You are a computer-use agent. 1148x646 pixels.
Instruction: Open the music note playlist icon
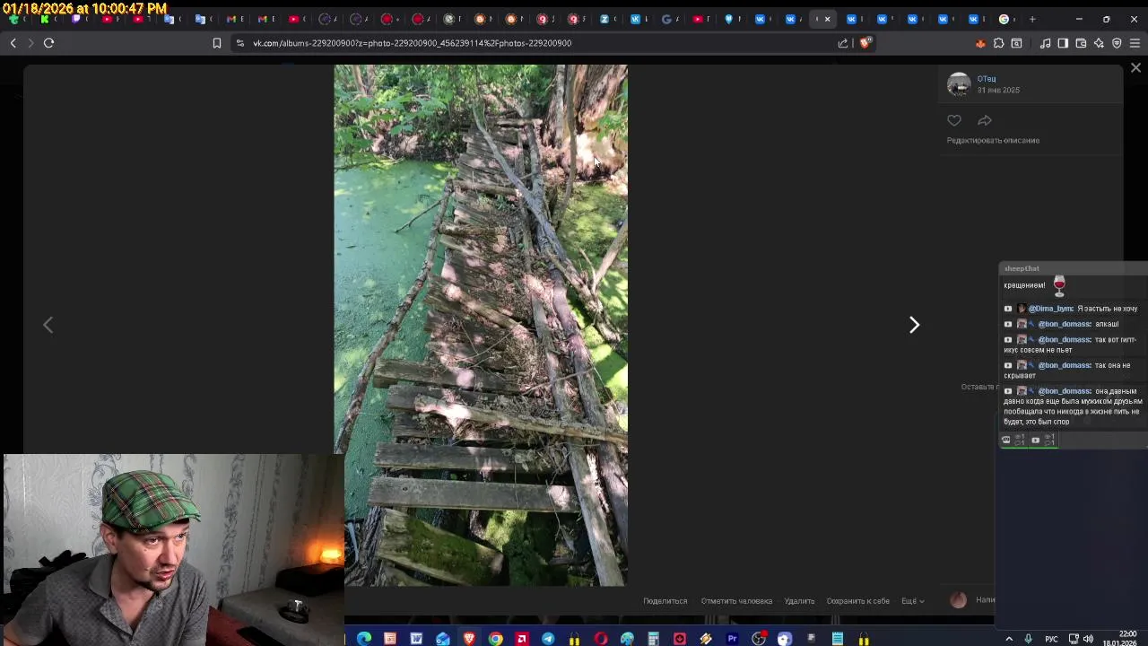[x=1045, y=43]
